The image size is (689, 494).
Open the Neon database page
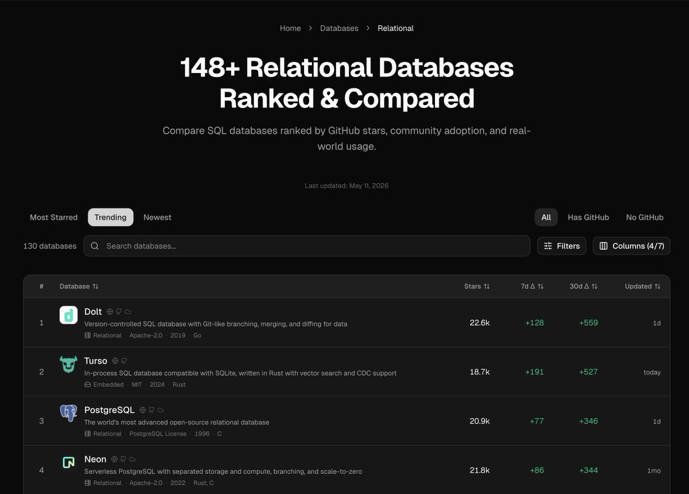click(x=95, y=459)
